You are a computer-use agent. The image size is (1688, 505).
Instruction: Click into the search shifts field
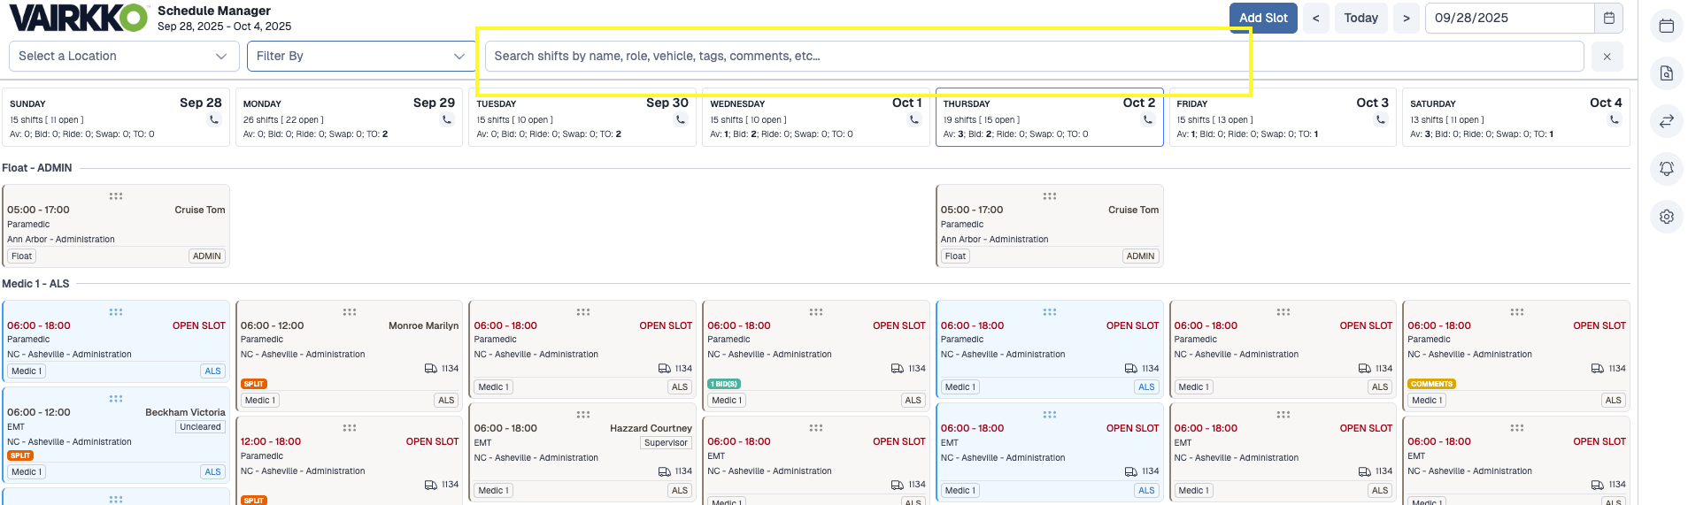coord(1033,56)
